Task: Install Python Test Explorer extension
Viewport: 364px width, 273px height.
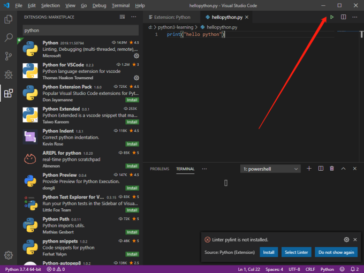Action: (x=132, y=210)
